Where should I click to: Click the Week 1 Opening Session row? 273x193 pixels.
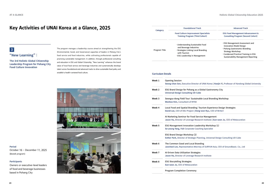(x=173, y=80)
